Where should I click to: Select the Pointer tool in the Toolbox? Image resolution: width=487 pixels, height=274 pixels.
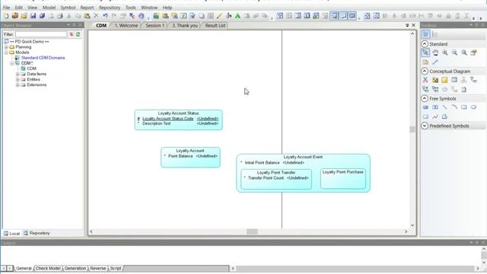425,53
